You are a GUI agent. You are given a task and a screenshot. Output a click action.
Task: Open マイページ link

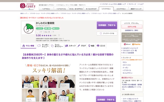132,4
